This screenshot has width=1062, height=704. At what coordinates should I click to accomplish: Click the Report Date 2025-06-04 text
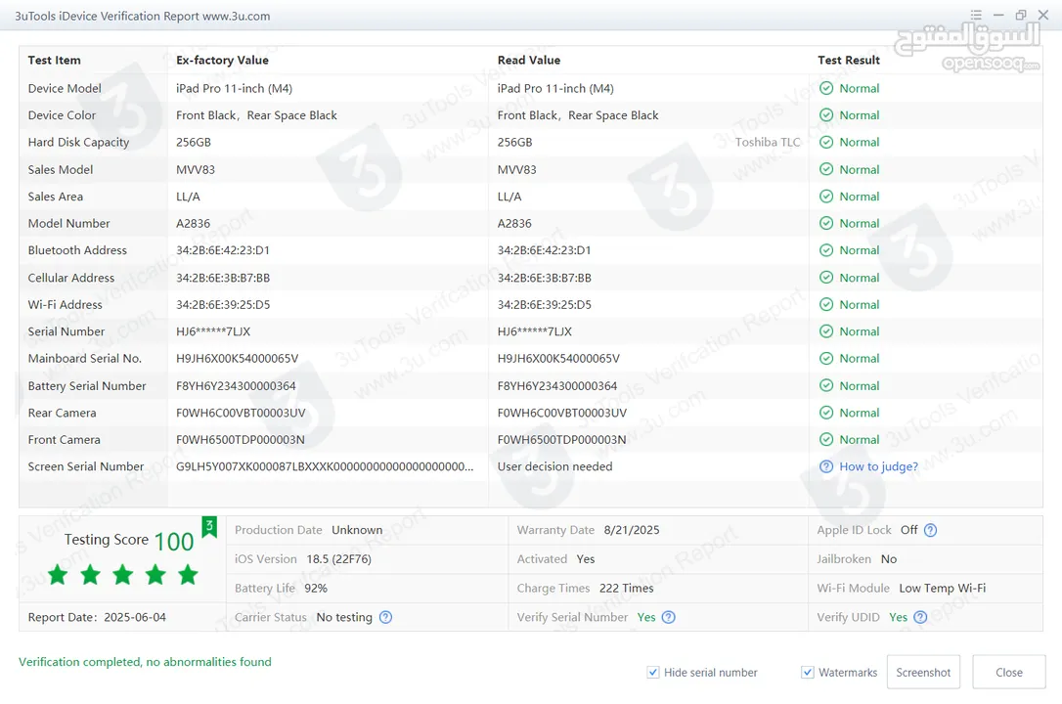click(x=97, y=617)
